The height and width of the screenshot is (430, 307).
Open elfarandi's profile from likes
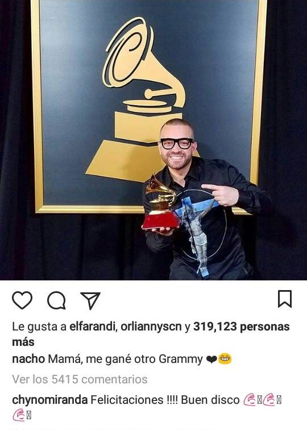point(92,326)
